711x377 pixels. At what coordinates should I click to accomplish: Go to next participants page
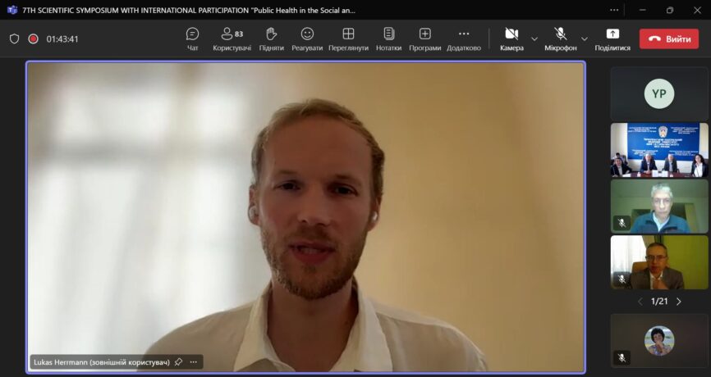tap(679, 302)
